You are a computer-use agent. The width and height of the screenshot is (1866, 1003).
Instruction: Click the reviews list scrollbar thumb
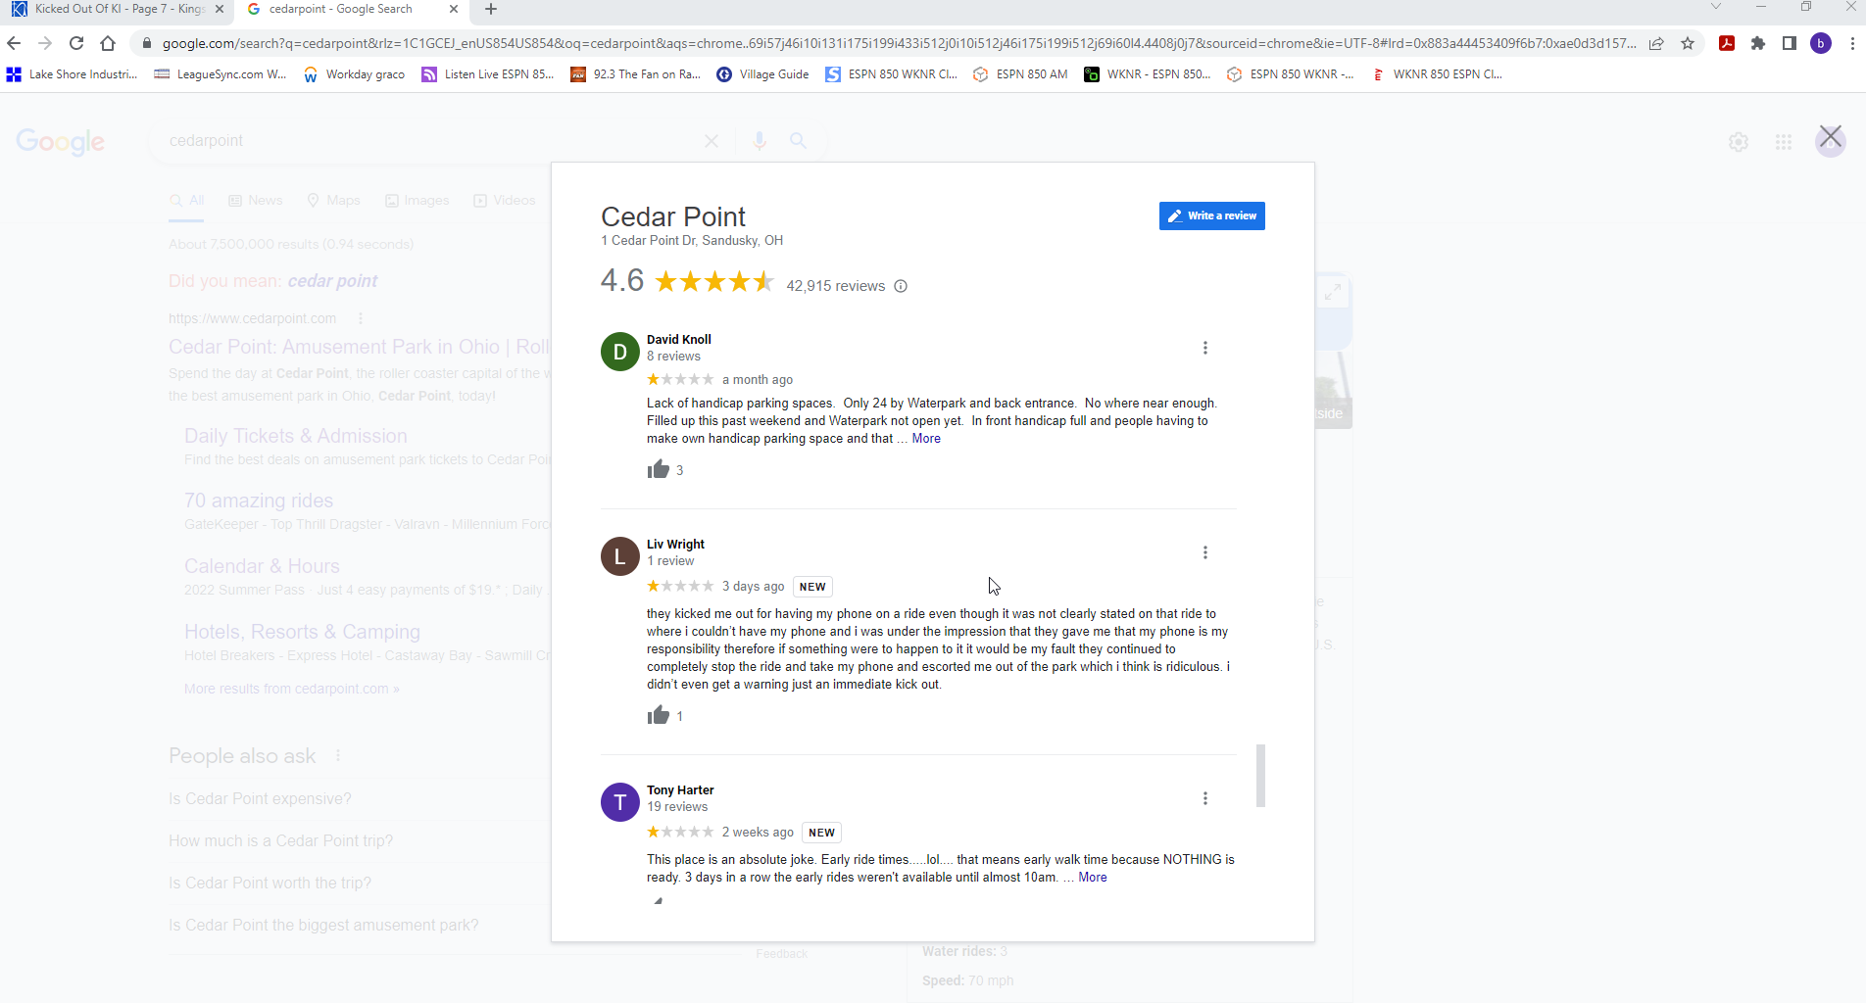pos(1261,776)
